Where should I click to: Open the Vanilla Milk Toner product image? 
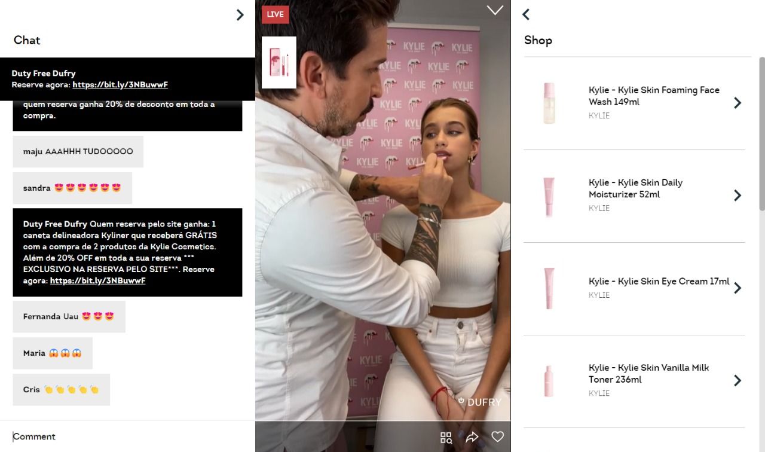(549, 381)
